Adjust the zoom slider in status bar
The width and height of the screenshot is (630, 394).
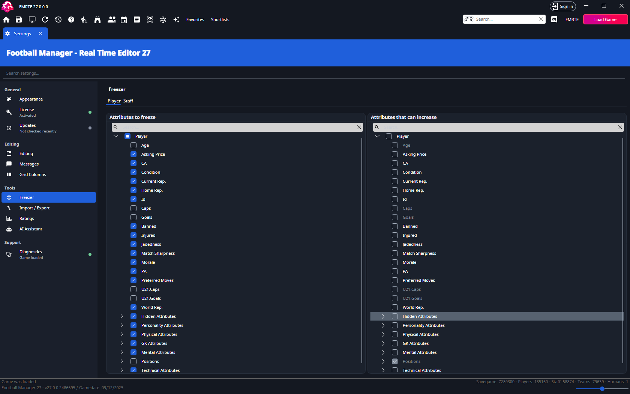(x=602, y=389)
